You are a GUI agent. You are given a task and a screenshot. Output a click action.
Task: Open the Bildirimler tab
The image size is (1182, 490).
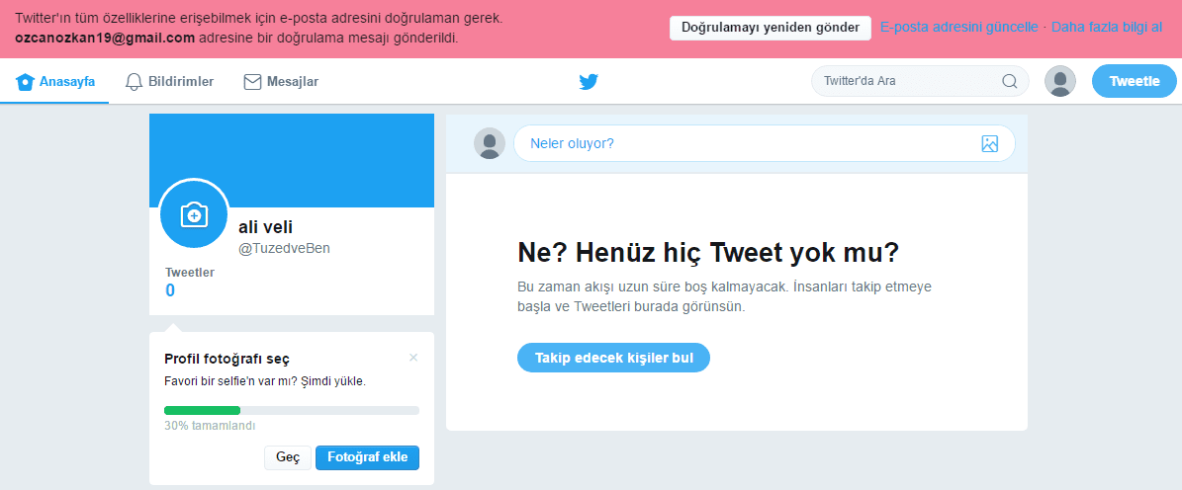coord(169,81)
